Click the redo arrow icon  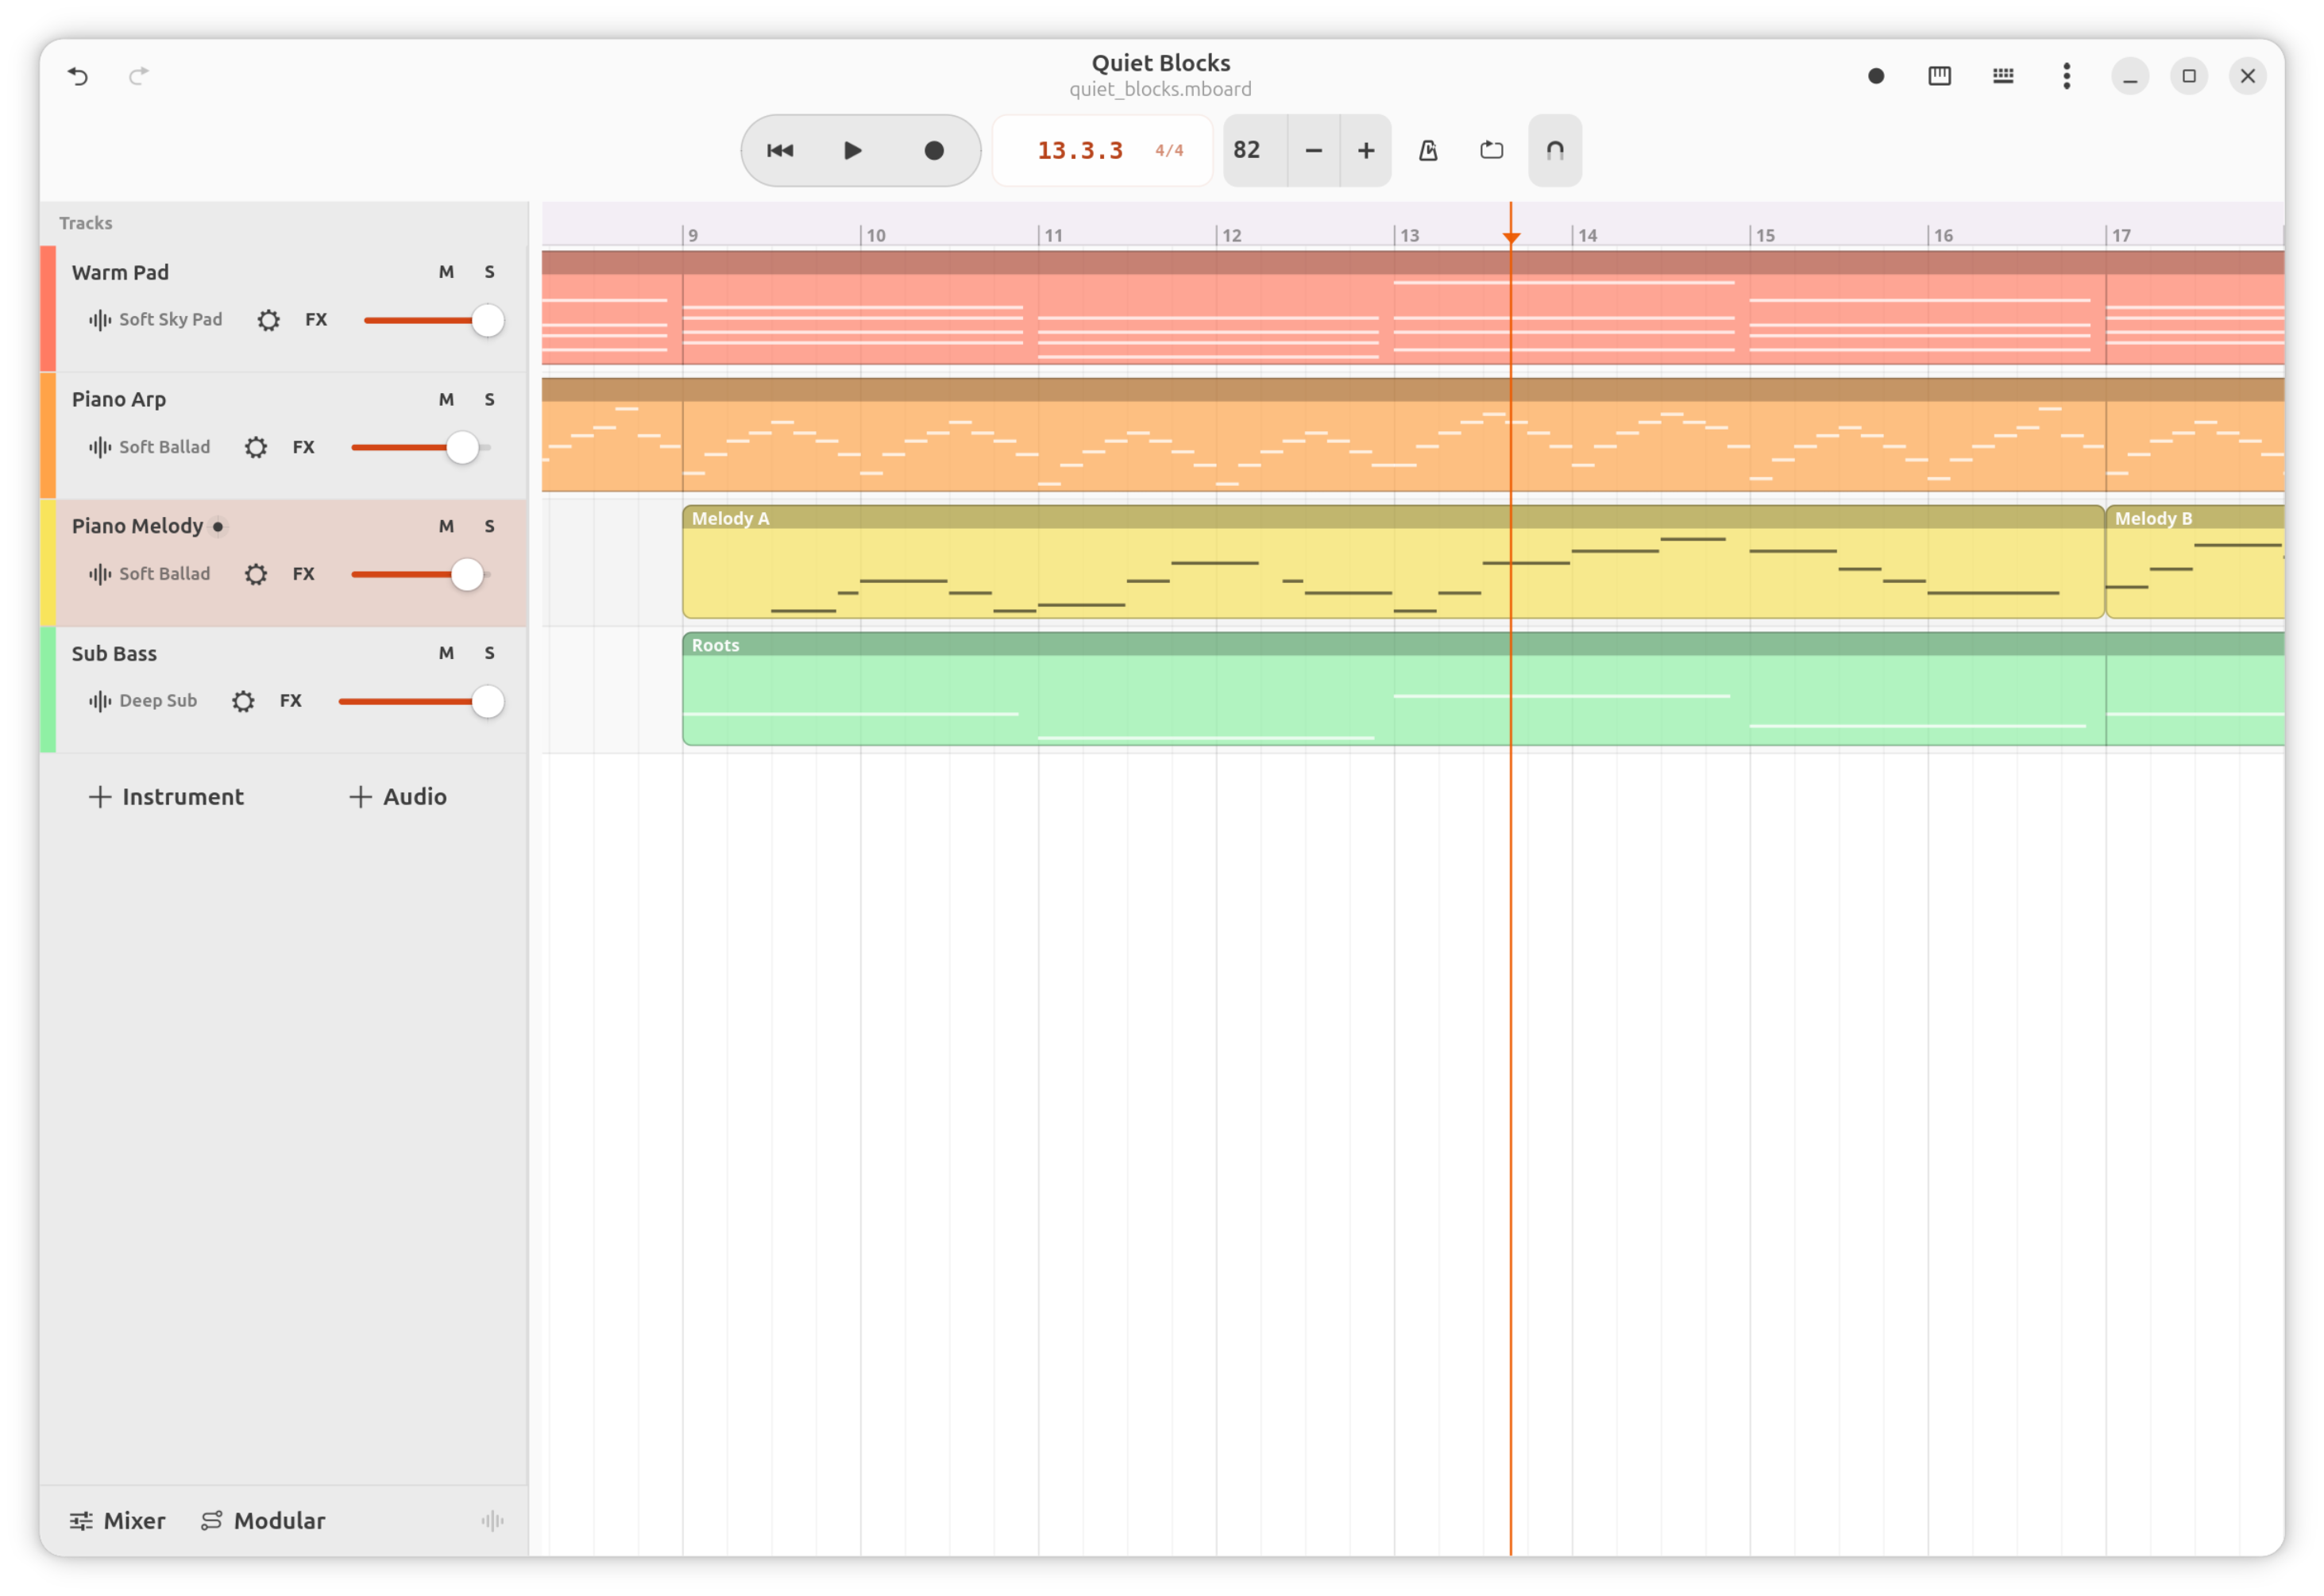[x=139, y=76]
